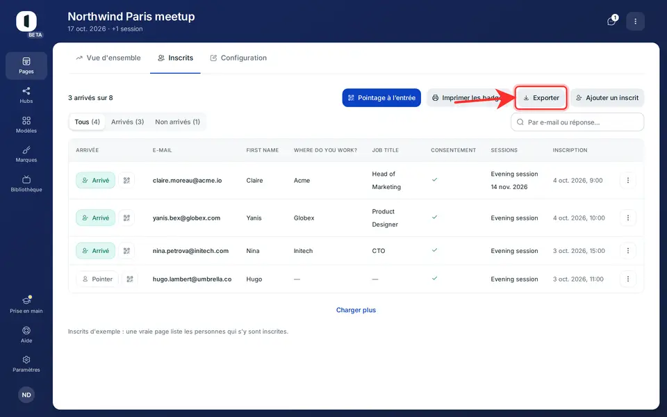Image resolution: width=667 pixels, height=417 pixels.
Task: Click the app logo in the sidebar
Action: pos(26,22)
